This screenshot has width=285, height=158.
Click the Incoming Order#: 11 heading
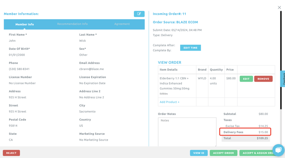pos(169,14)
